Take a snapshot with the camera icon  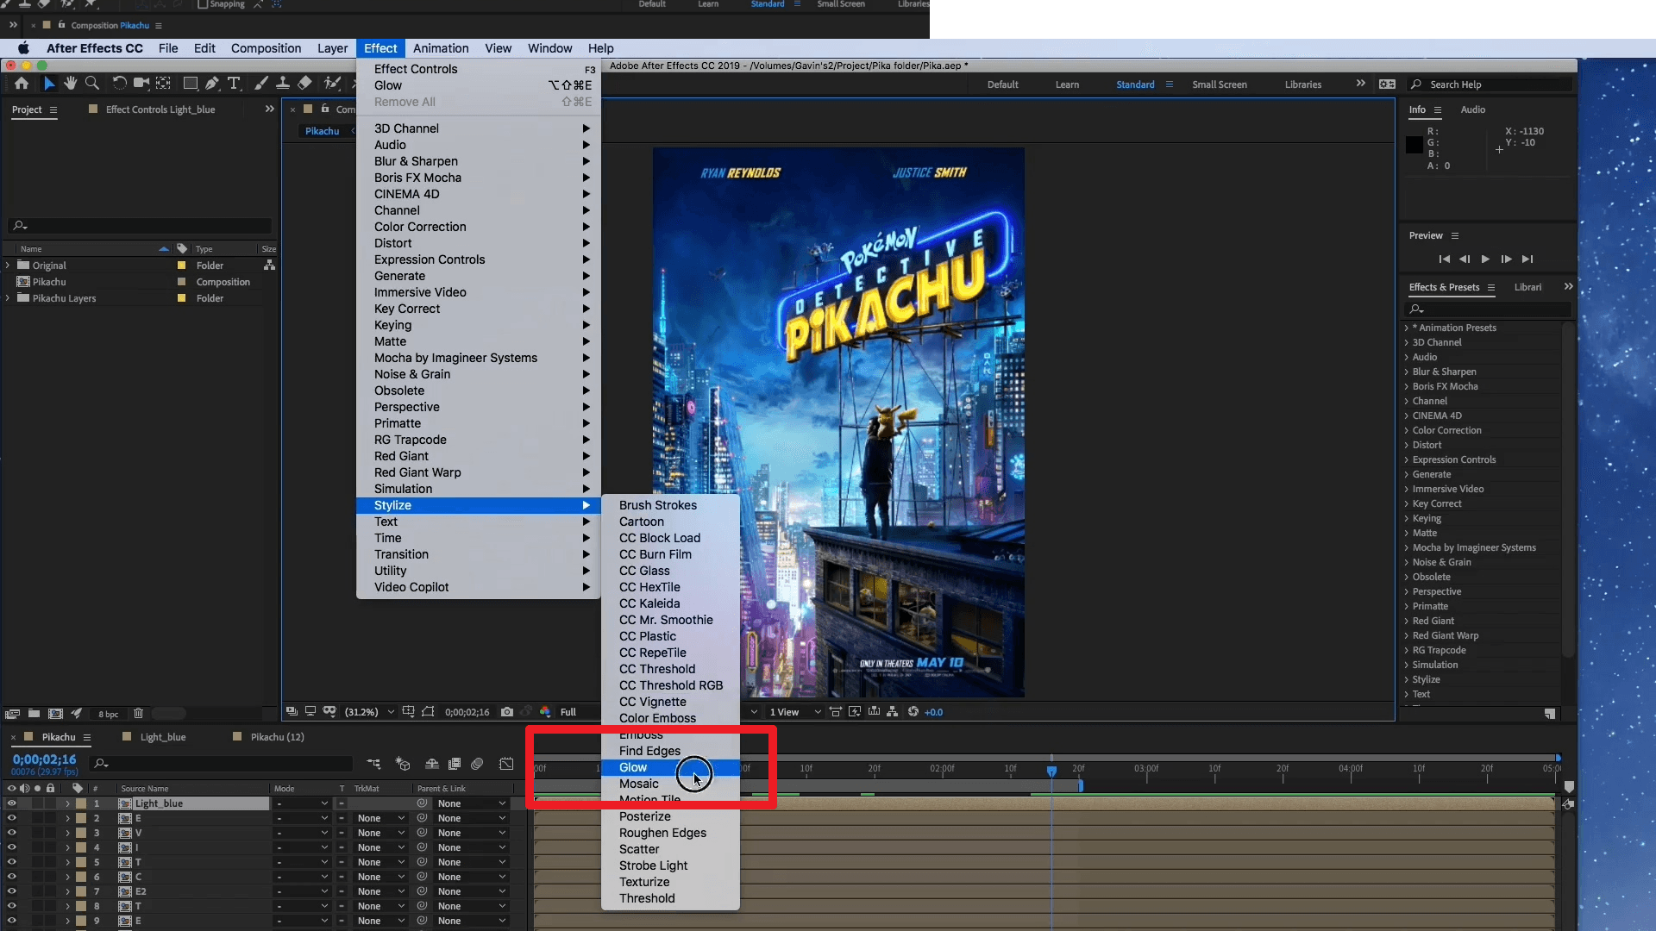[x=507, y=712]
